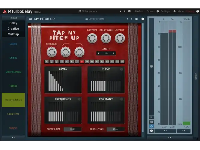The image size is (200, 150).
Task: Toggle FREQUENCY panel enable button
Action: 79,99
